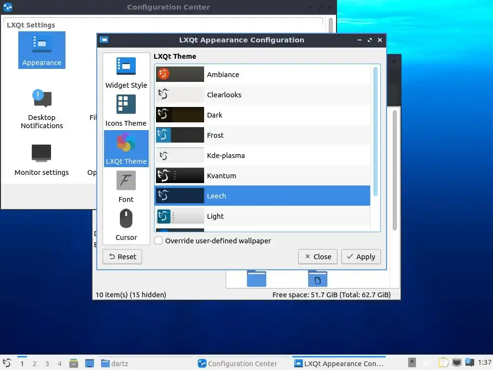Click the theme list scrollbar
493x370 pixels.
click(376, 132)
